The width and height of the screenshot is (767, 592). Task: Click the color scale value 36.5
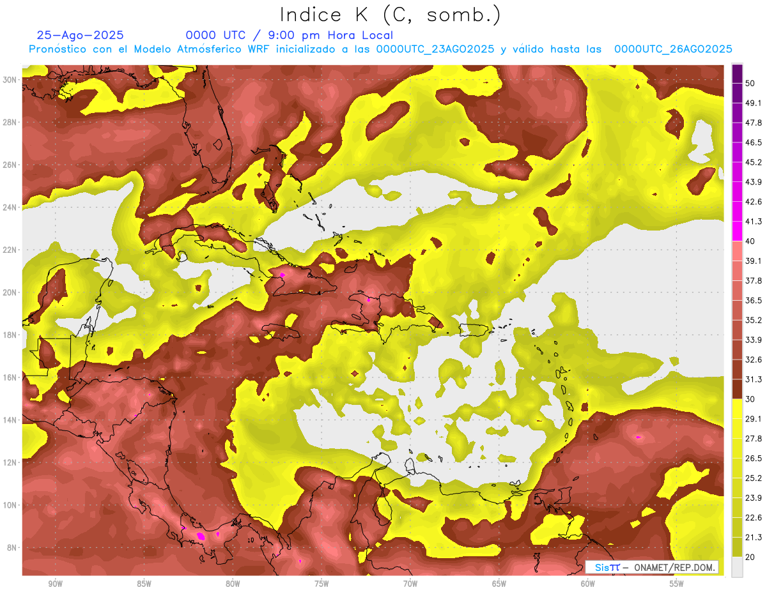tap(754, 300)
